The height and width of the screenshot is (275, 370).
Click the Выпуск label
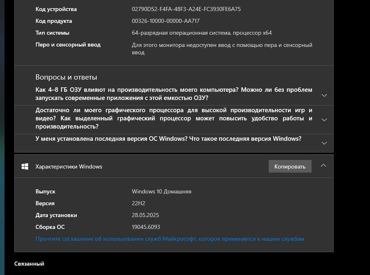[45, 191]
